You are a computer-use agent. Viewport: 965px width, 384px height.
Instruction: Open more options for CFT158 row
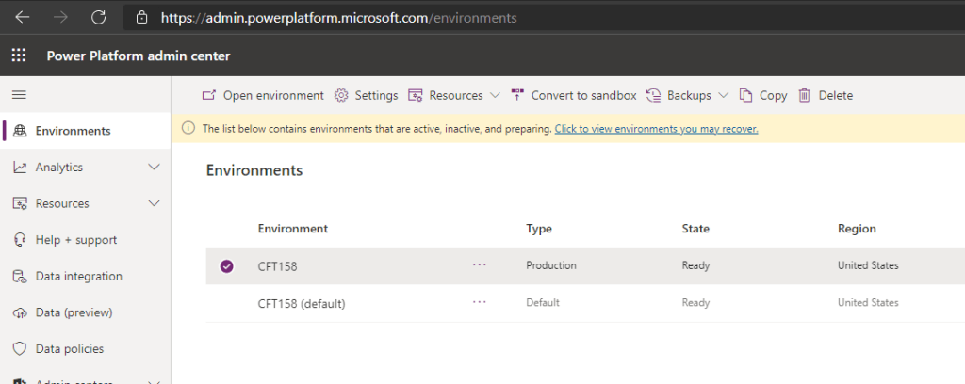tap(480, 264)
